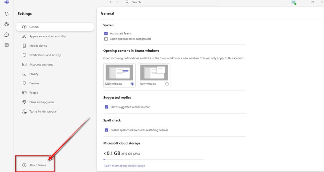Click into the Search field
The height and width of the screenshot is (172, 324).
170,2
